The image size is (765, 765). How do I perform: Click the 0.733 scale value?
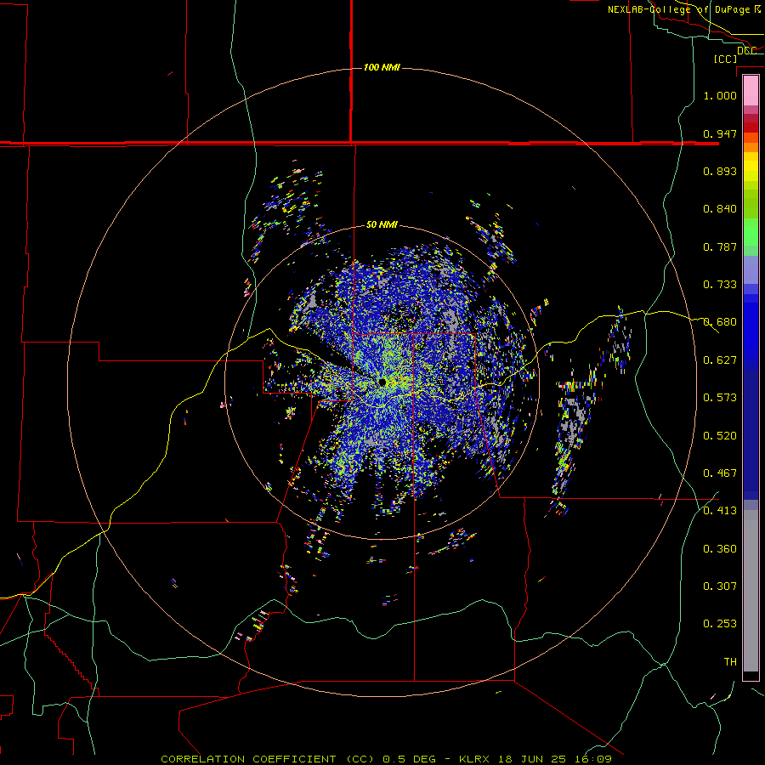point(720,284)
